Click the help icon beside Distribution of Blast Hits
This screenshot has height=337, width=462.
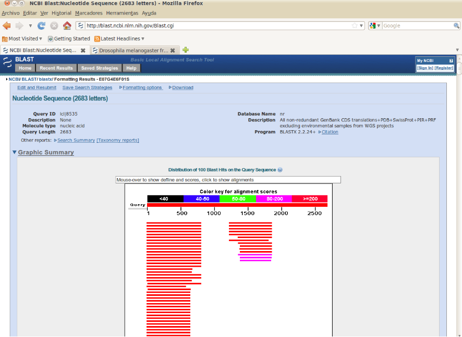tap(280, 170)
